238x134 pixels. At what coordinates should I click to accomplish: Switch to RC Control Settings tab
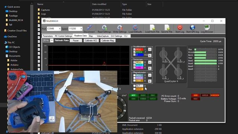point(63,36)
